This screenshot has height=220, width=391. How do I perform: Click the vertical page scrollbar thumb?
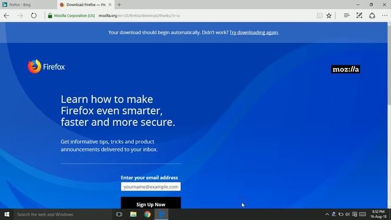click(x=389, y=65)
